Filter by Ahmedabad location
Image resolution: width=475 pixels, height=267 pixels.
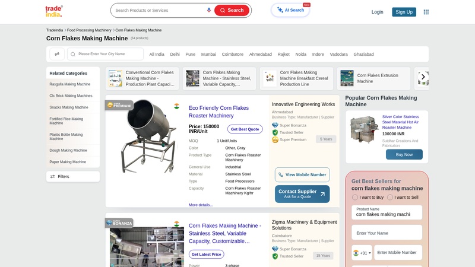pos(260,55)
